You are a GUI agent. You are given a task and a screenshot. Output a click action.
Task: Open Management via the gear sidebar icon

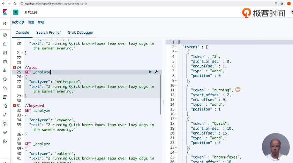(x=5, y=141)
